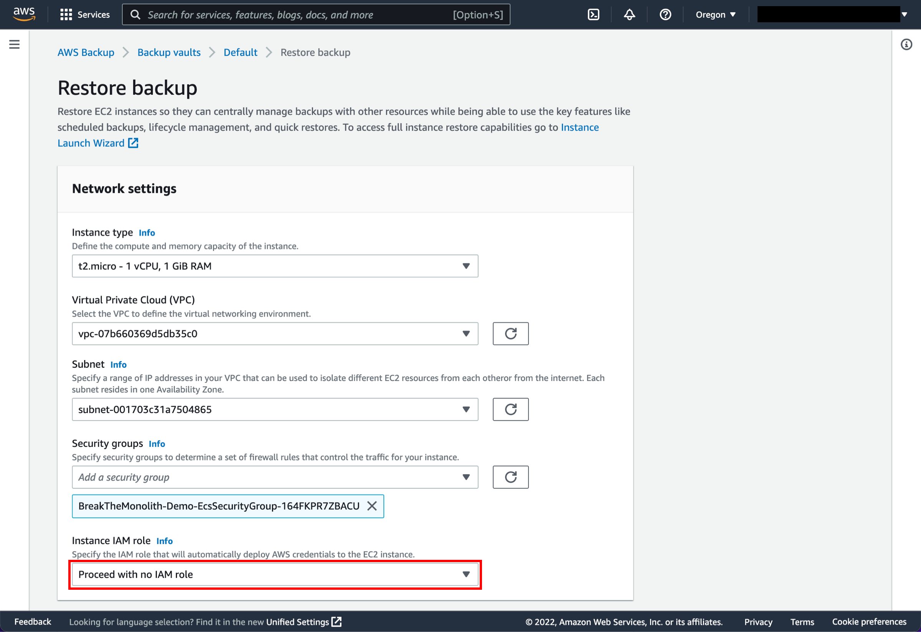This screenshot has width=921, height=632.
Task: Refresh the Subnet list
Action: tap(510, 409)
